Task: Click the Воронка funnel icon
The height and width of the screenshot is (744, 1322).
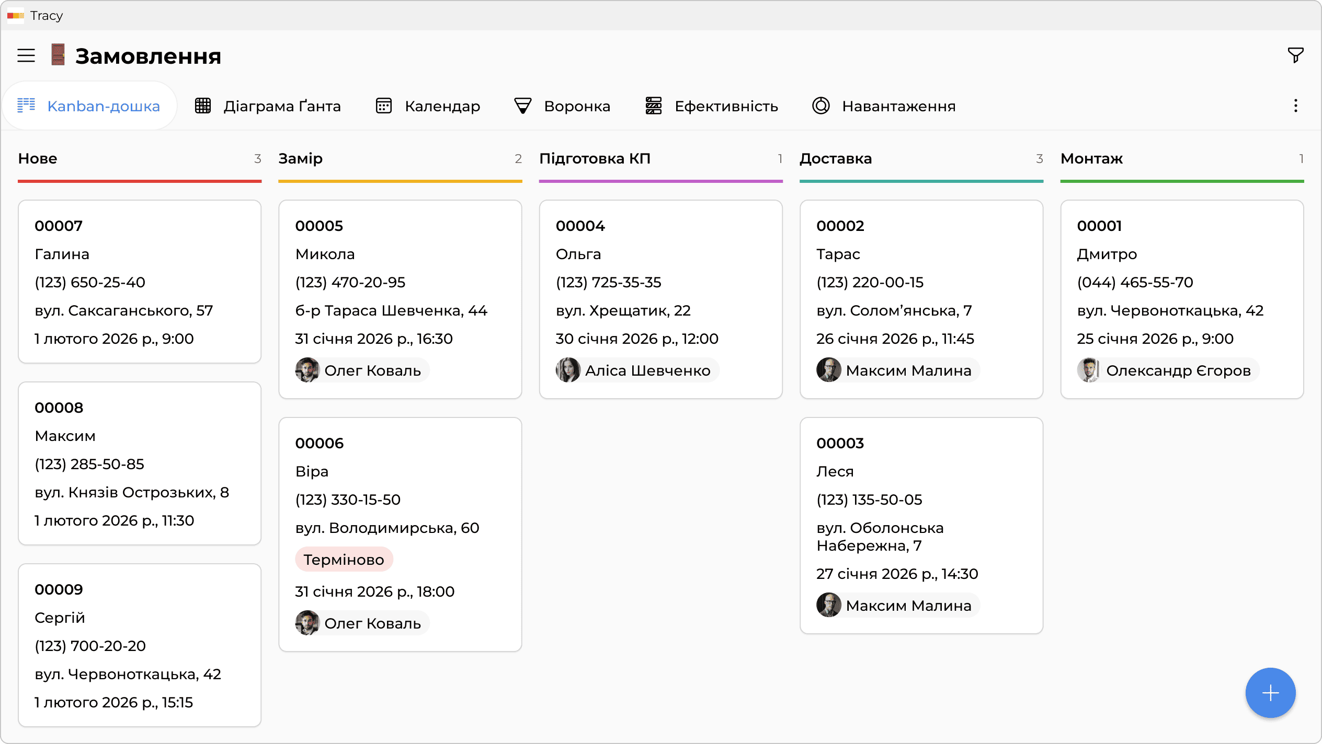Action: tap(522, 106)
